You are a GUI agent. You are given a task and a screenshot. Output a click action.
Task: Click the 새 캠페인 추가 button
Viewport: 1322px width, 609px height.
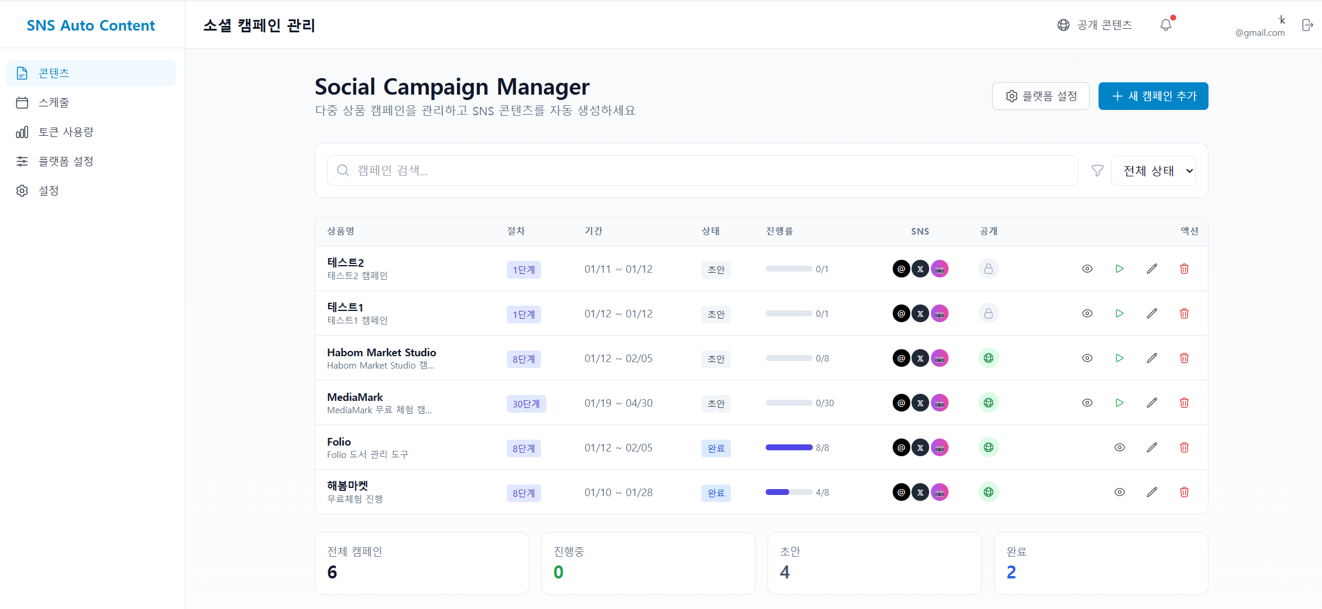point(1153,96)
